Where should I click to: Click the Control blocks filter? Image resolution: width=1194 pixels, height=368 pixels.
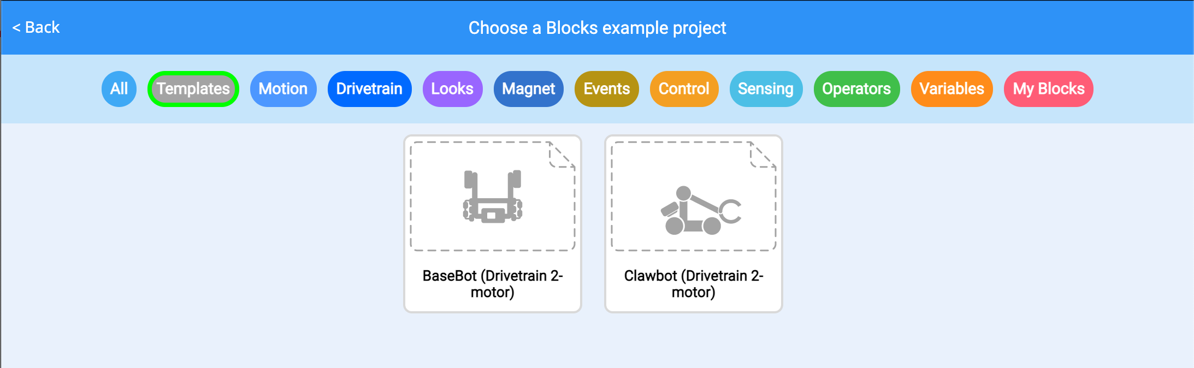[x=684, y=88]
